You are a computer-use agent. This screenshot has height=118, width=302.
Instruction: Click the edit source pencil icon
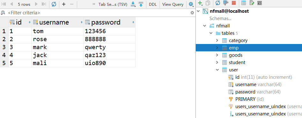252,3
